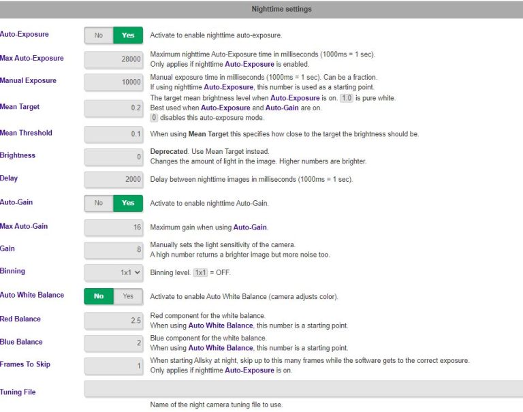Viewport: 523px width, 412px height.
Task: Select the Mean Threshold field
Action: [x=114, y=134]
